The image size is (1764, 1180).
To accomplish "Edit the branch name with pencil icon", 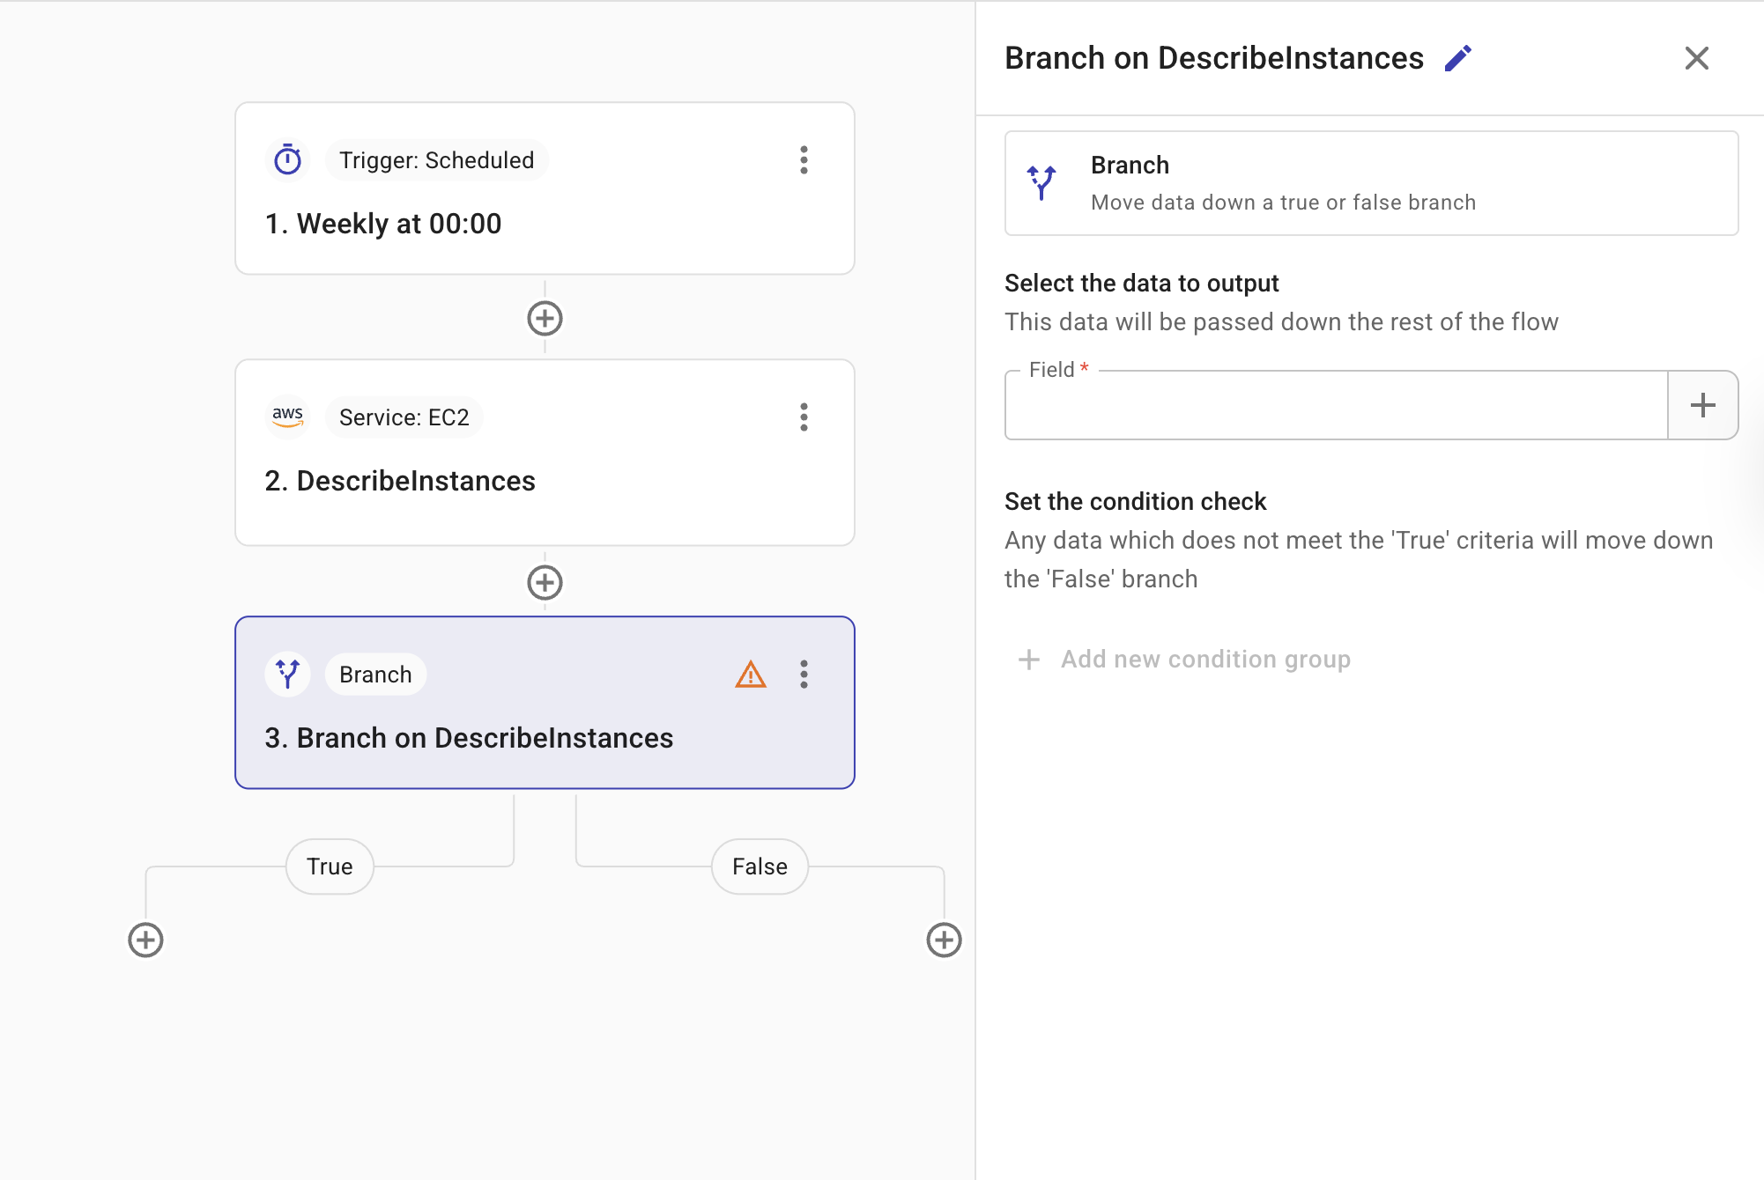I will (x=1458, y=58).
